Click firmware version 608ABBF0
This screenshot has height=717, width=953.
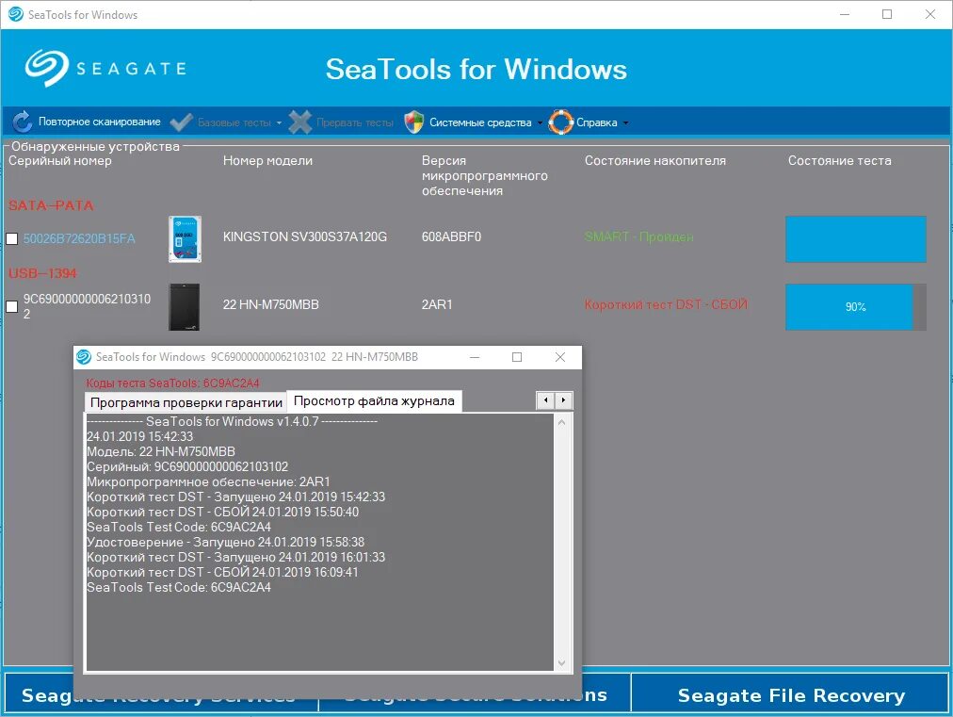click(x=451, y=236)
